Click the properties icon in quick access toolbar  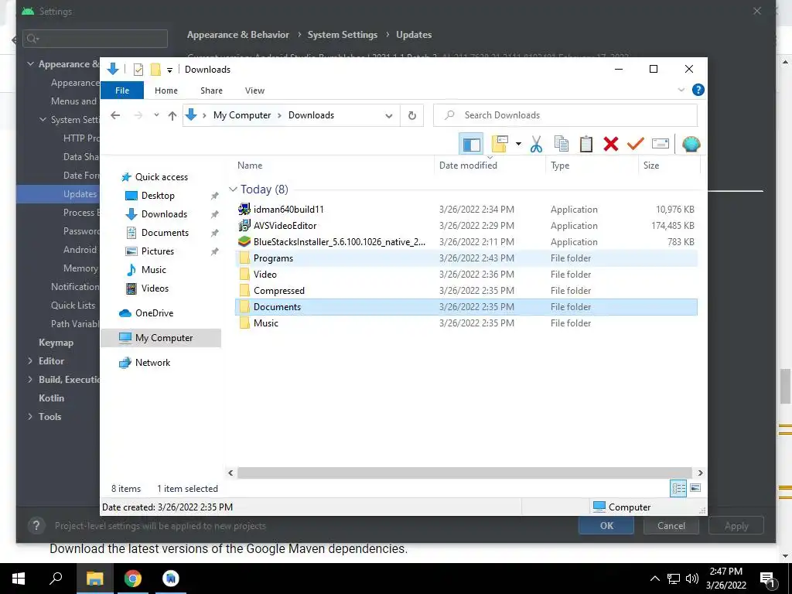click(138, 70)
